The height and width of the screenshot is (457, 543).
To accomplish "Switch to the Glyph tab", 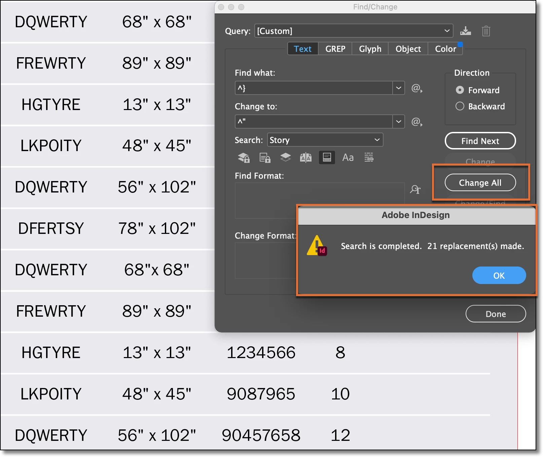I will tap(370, 49).
